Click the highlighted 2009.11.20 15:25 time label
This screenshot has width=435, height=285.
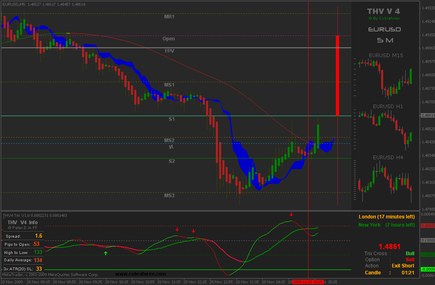click(307, 282)
